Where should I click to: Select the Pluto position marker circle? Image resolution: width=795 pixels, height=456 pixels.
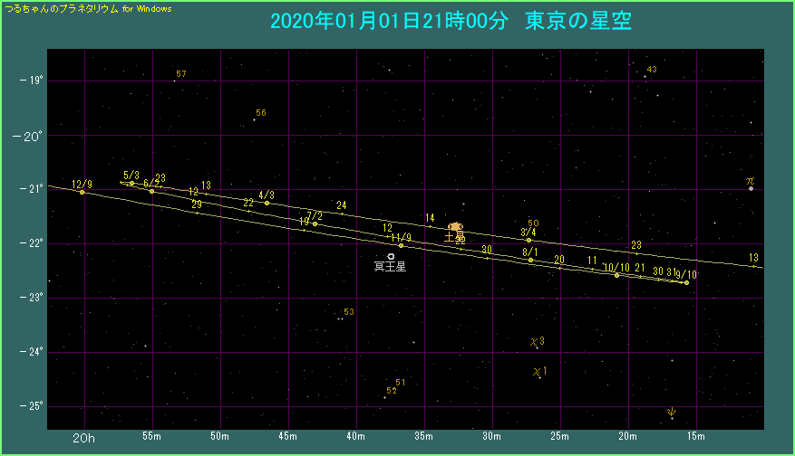pos(391,256)
